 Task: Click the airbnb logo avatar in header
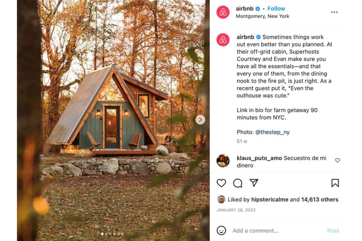[x=223, y=12]
